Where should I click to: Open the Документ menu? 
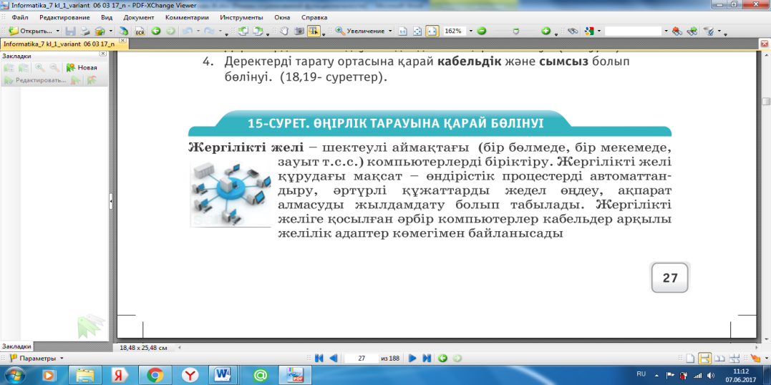tap(139, 17)
